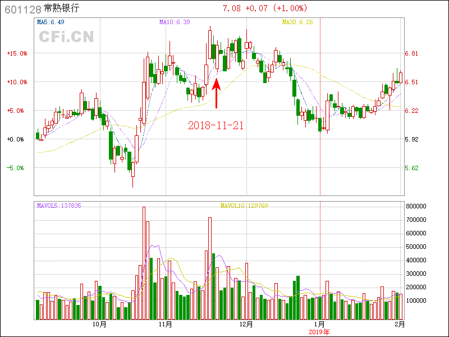Screen dimensions: 449x337
Task: Click the red upward arrow marker
Action: (x=217, y=94)
